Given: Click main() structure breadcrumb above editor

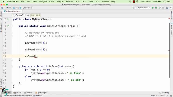Looking at the screenshot, I should pyautogui.click(x=35, y=15).
